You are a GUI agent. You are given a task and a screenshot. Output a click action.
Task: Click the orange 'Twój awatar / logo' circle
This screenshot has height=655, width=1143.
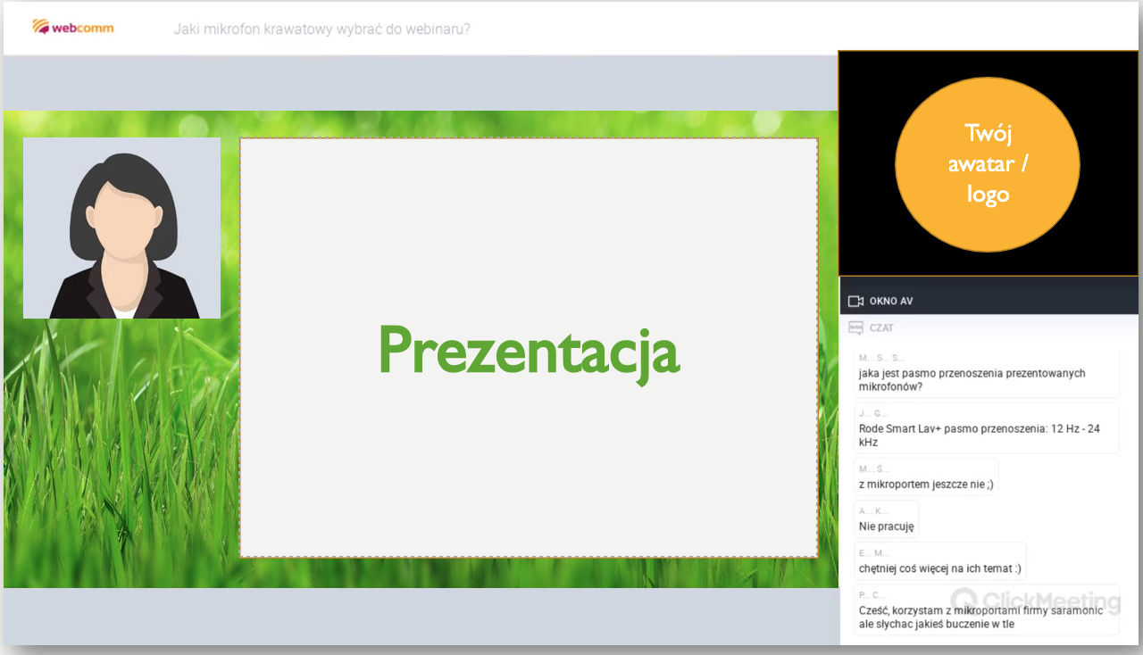click(x=987, y=164)
